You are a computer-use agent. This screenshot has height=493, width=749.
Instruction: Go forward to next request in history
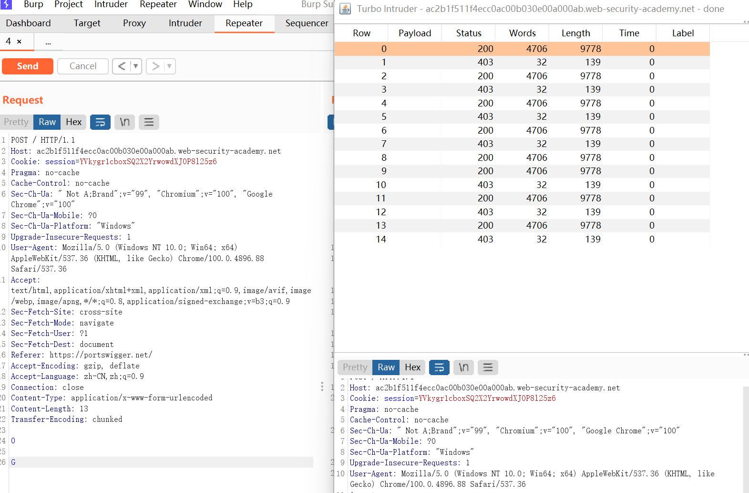pyautogui.click(x=155, y=66)
